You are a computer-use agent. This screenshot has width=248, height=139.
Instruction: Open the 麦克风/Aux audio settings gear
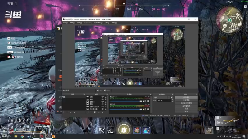[148, 101]
